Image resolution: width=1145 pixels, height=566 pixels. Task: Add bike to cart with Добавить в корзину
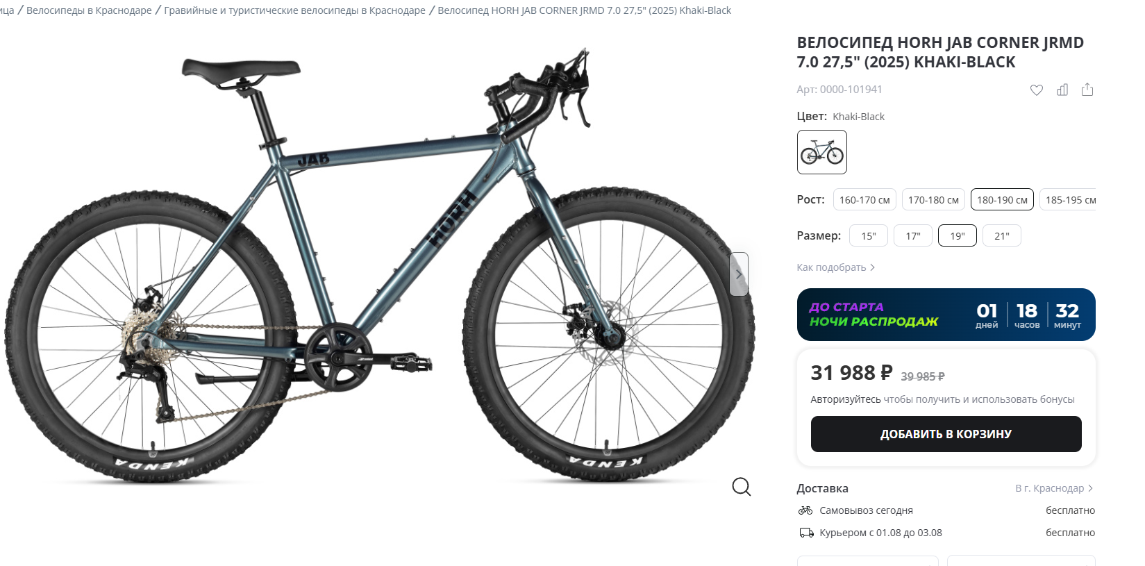[x=946, y=434]
